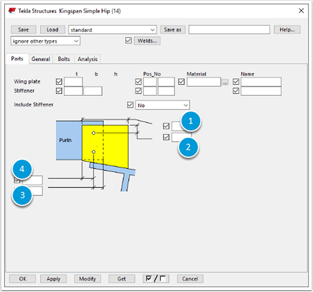
Task: Open Help button
Action: pos(287,29)
